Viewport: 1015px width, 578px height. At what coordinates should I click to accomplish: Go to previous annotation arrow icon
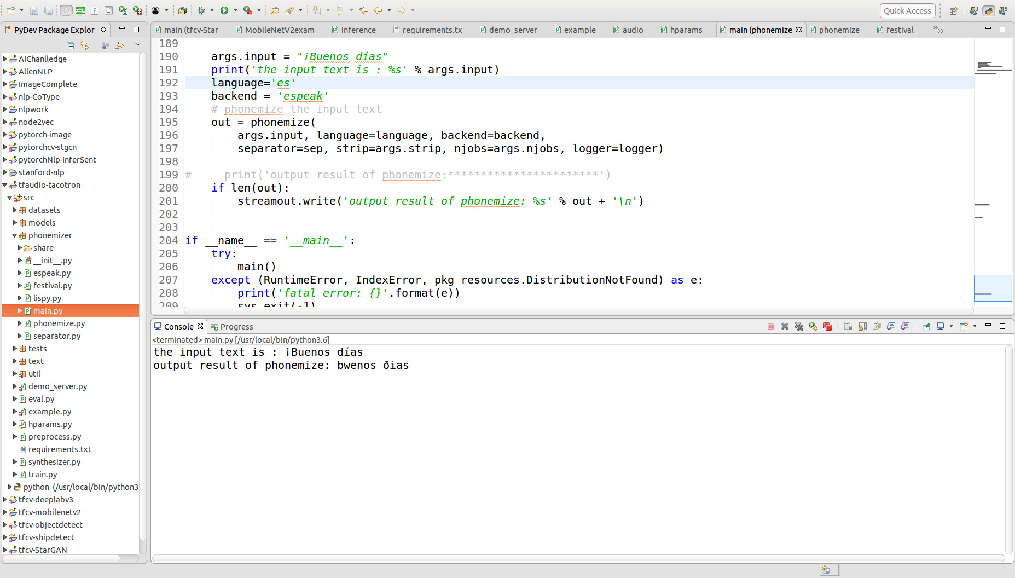click(x=340, y=10)
